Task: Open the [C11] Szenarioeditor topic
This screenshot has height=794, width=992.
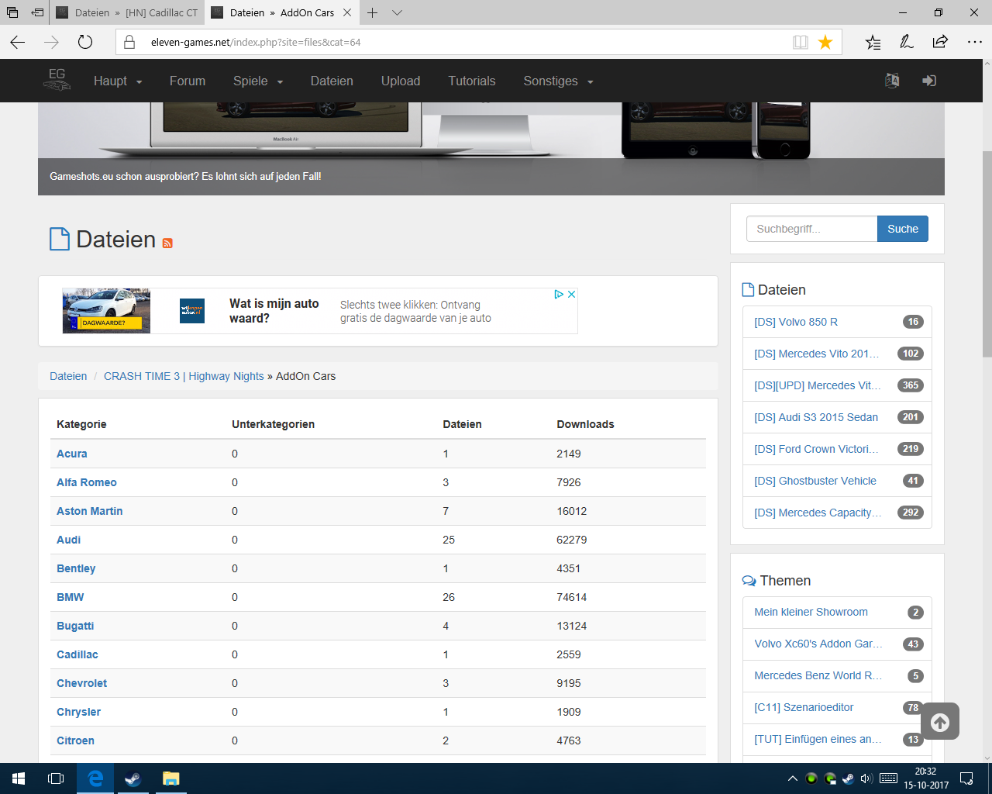Action: coord(804,707)
